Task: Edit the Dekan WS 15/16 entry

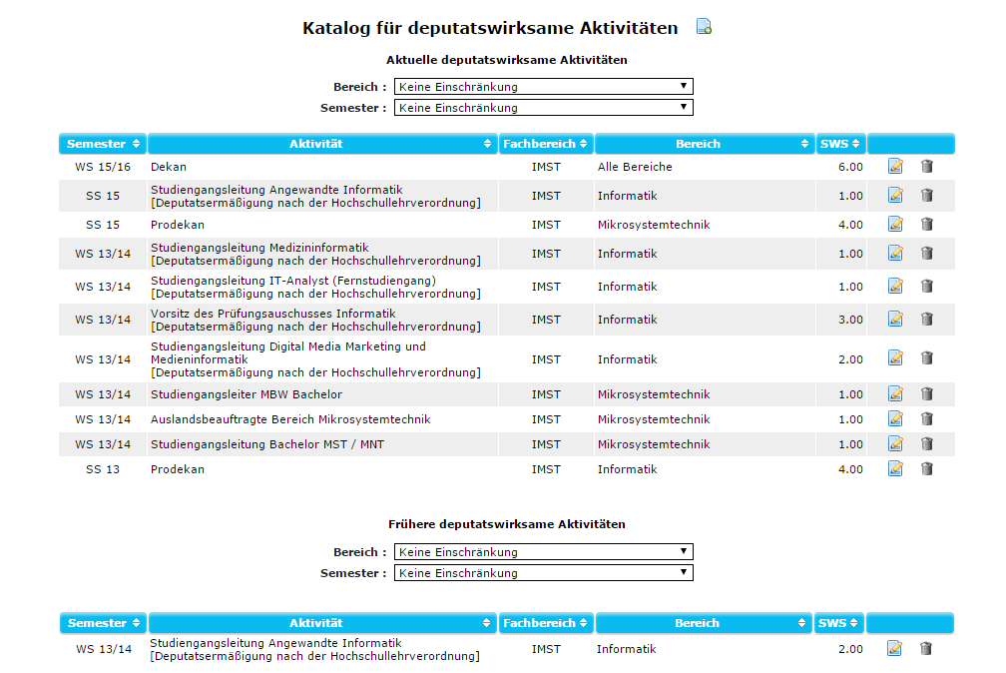Action: pyautogui.click(x=895, y=167)
